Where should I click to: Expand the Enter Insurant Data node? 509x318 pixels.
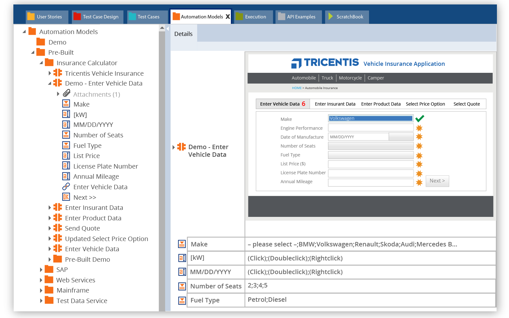pos(50,208)
